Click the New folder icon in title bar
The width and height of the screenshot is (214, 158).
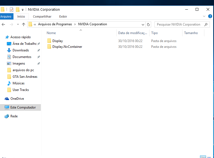pos(18,10)
